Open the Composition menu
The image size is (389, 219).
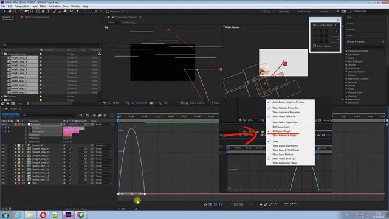[22, 7]
